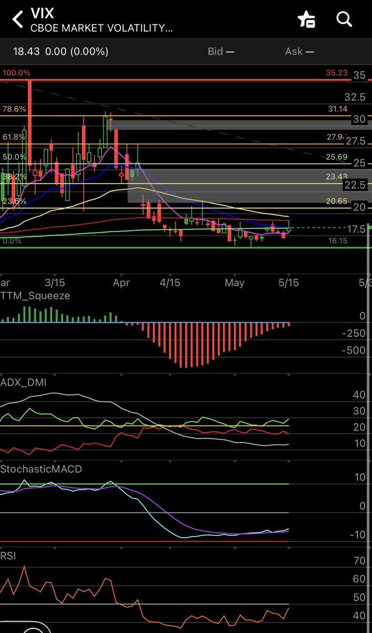Tap the May date axis label
Image resolution: width=372 pixels, height=633 pixels.
pos(235,283)
